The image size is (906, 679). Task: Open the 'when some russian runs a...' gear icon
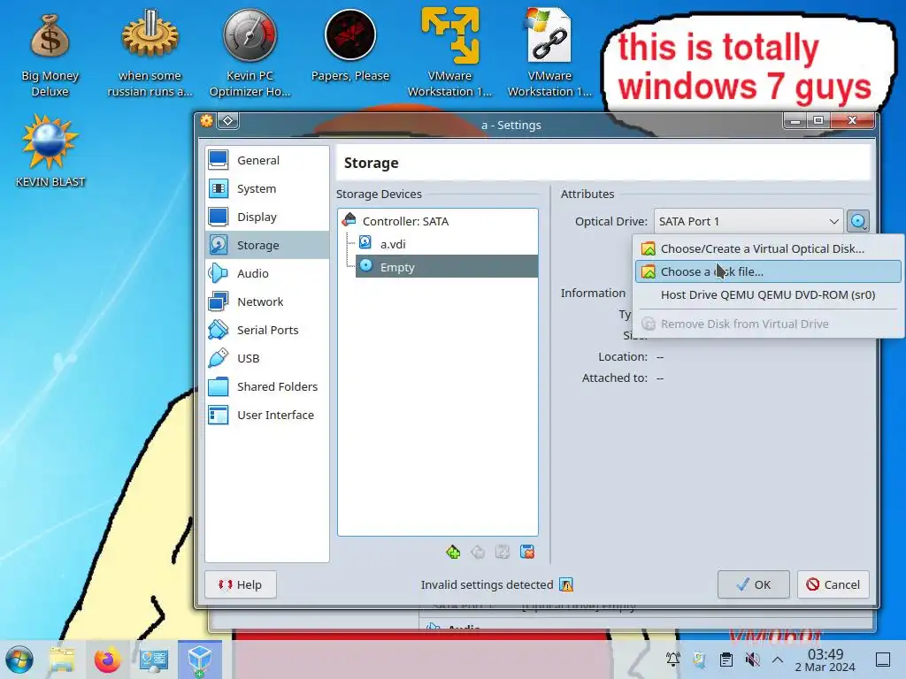[150, 53]
